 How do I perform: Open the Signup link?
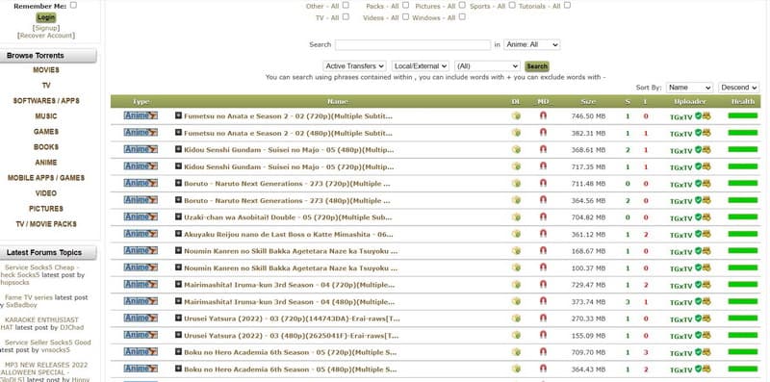[46, 28]
